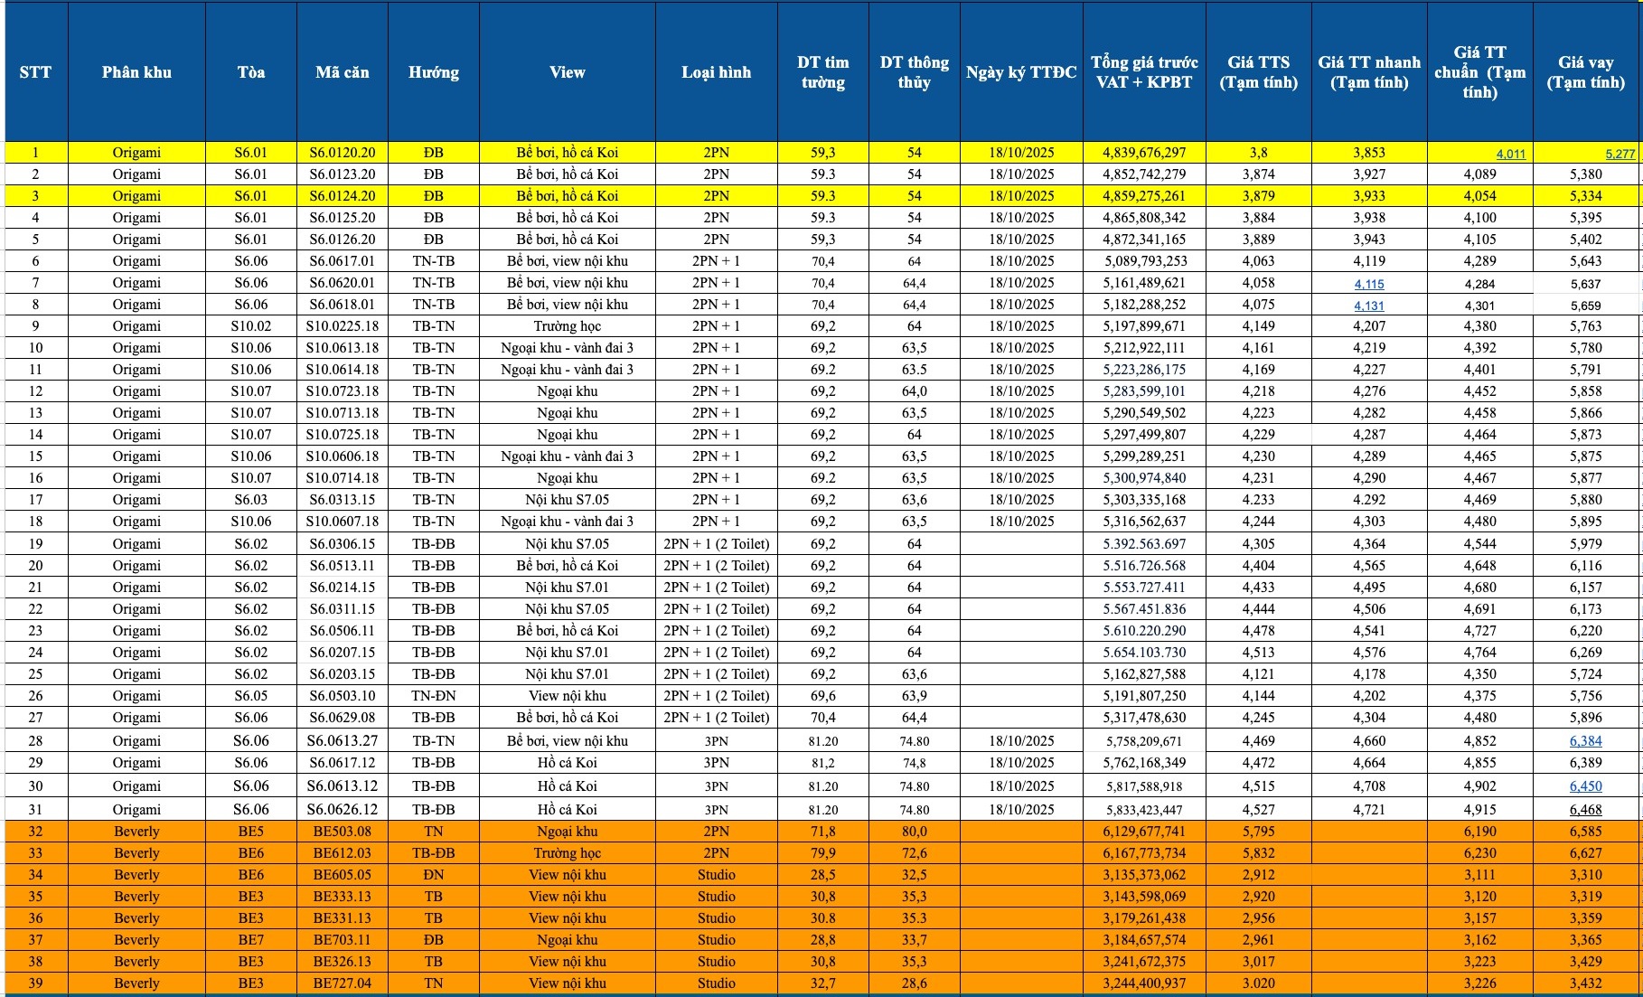Open the linked value 4,011 in row 1
This screenshot has width=1643, height=997.
(1510, 154)
